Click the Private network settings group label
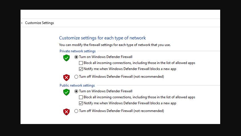The image size is (241, 136). tap(78, 51)
